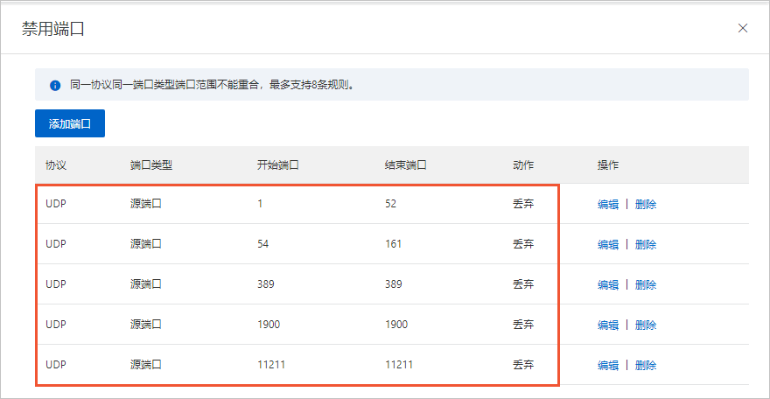This screenshot has height=399, width=770.
Task: Click the 结束端口 column header
Action: pyautogui.click(x=406, y=164)
